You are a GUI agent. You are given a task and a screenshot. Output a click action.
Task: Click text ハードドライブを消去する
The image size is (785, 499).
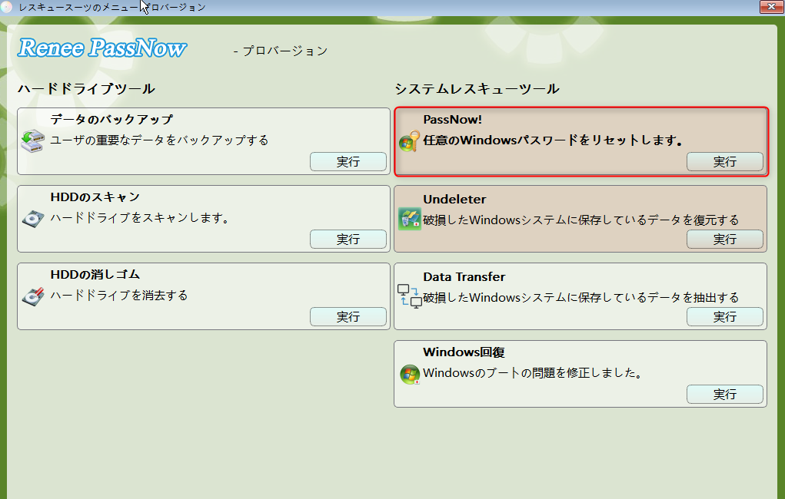[x=119, y=296]
